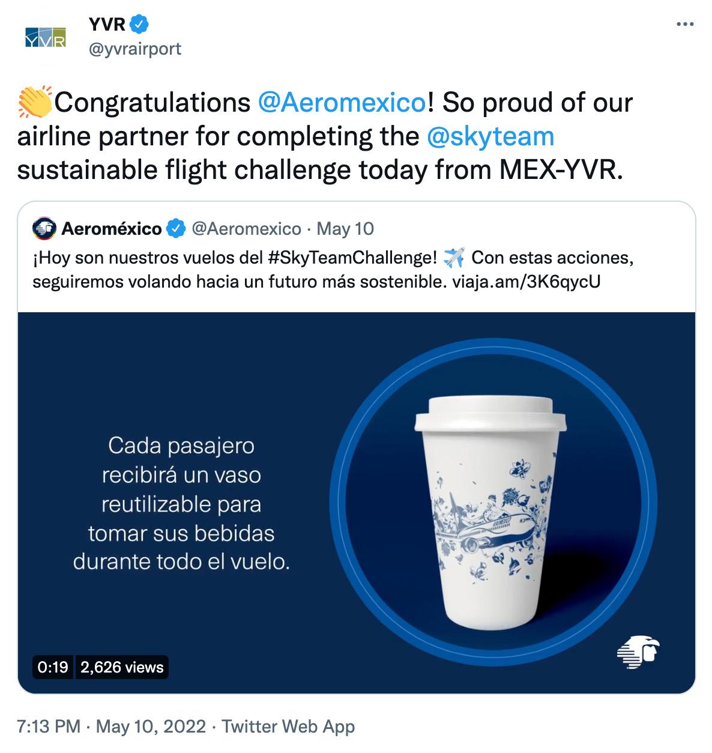Click the 0:19 video duration badge
The image size is (712, 753).
(53, 667)
